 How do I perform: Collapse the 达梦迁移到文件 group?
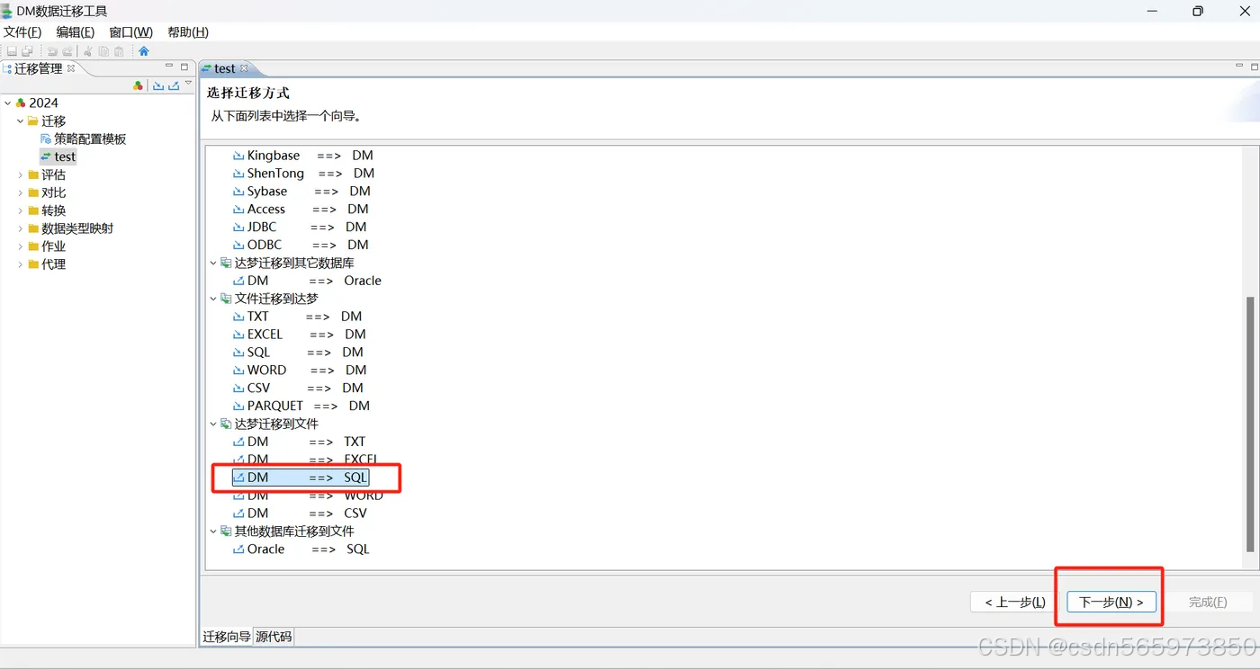213,424
